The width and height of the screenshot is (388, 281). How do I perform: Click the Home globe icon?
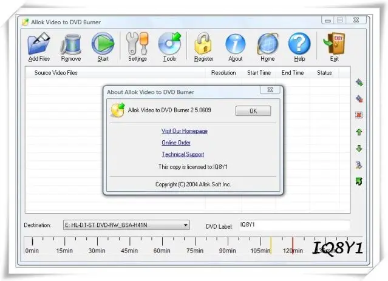pyautogui.click(x=268, y=44)
